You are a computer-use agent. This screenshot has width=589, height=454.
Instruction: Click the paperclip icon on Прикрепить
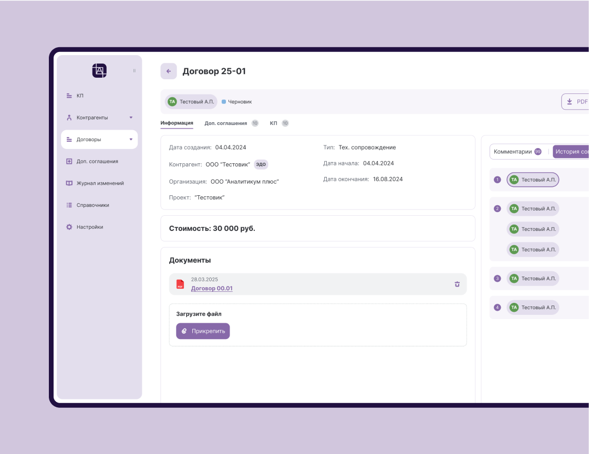tap(184, 331)
